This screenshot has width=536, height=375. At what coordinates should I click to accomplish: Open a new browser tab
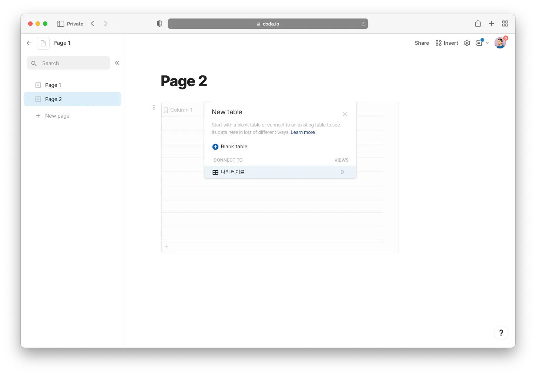point(492,24)
